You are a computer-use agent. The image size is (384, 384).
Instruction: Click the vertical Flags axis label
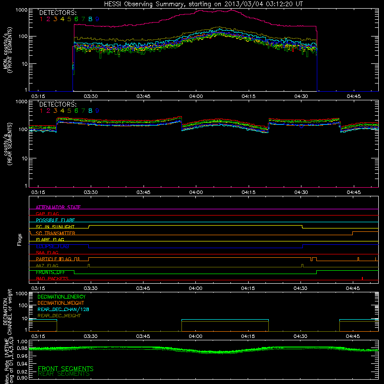coord(20,240)
